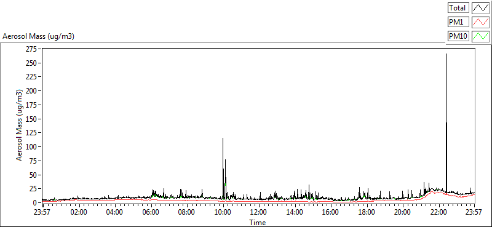Click the 75 y-axis tick label
This screenshot has height=227, width=492.
[x=33, y=161]
